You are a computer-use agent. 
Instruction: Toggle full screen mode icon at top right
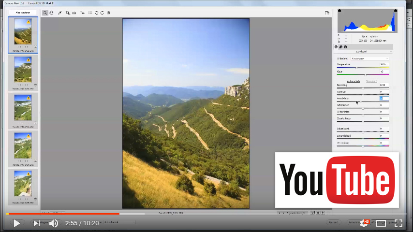327,13
